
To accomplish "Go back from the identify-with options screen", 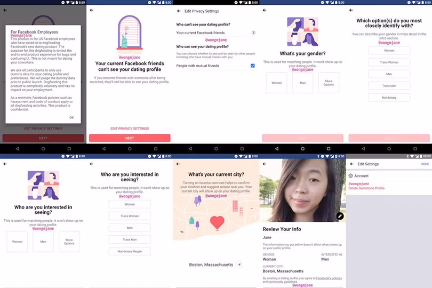I will coord(351,10).
